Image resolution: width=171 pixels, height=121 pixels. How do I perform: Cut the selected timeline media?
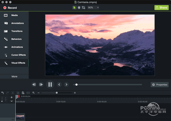13,93
